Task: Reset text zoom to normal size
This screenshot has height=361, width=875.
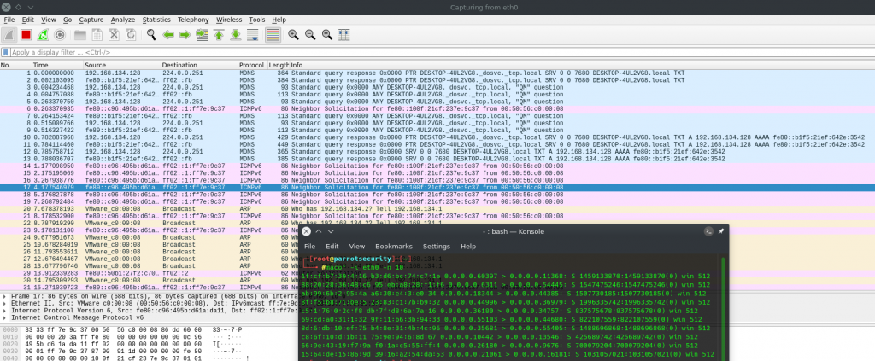Action: (x=327, y=34)
